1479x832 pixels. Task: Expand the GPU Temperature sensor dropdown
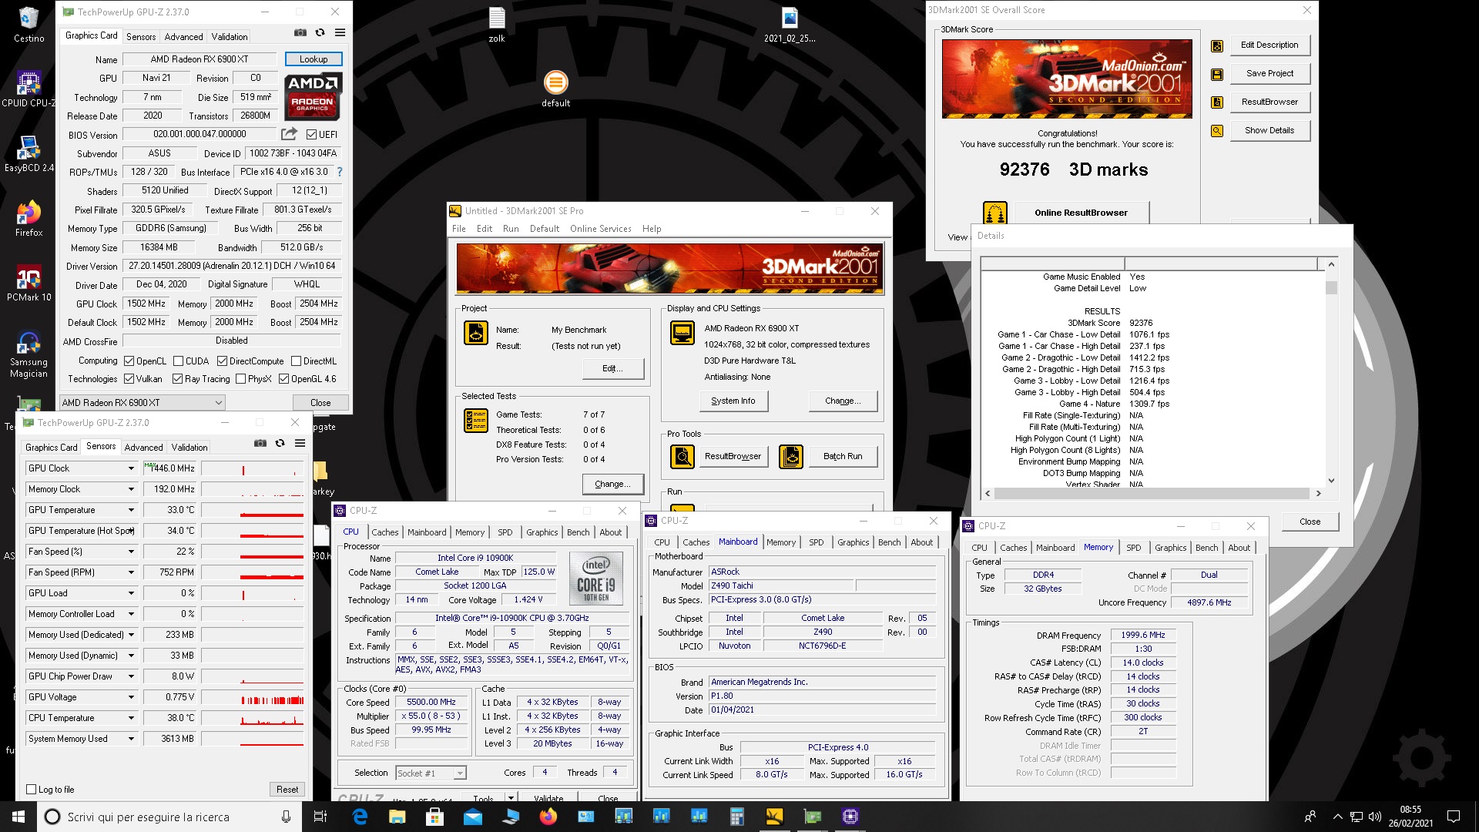click(131, 510)
